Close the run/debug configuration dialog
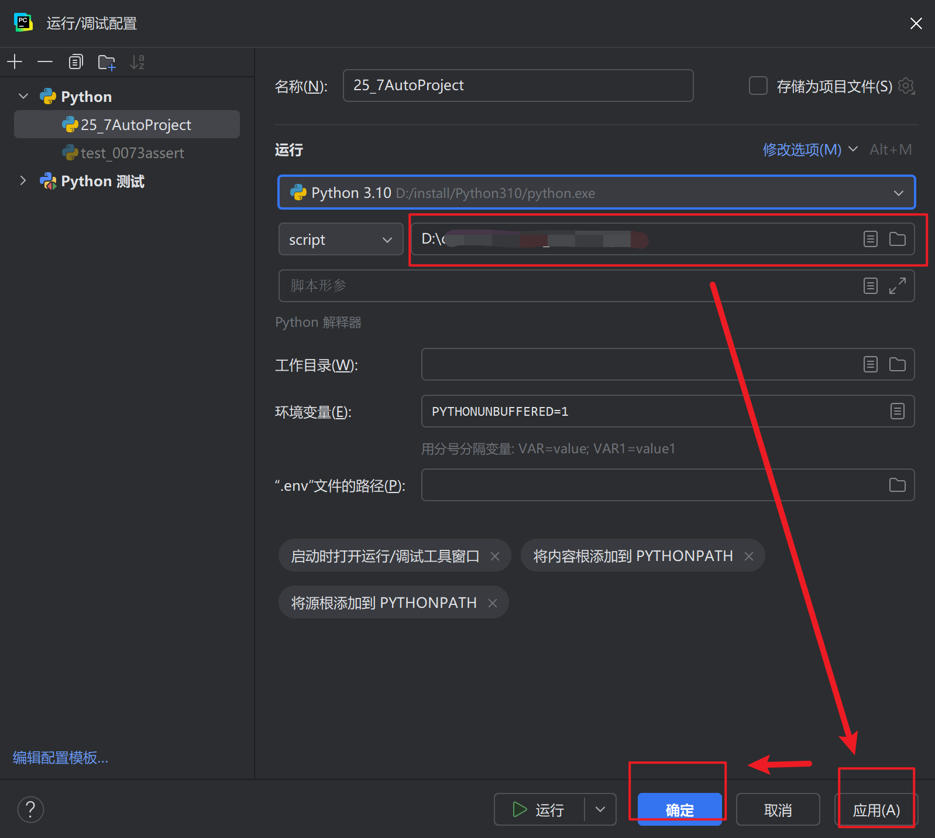935x838 pixels. [916, 23]
